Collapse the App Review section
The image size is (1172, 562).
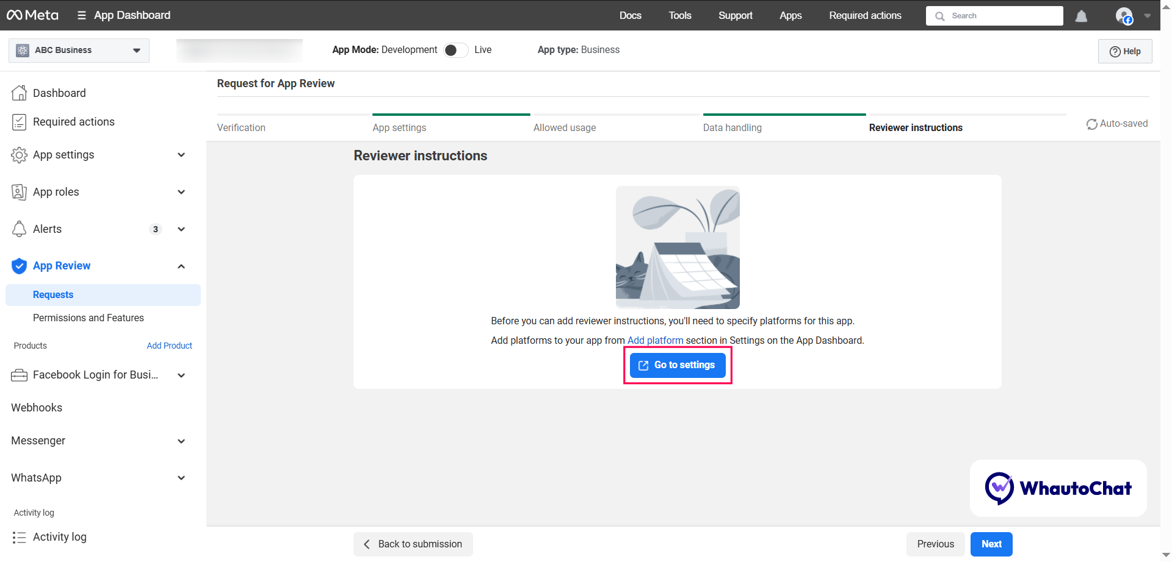181,266
